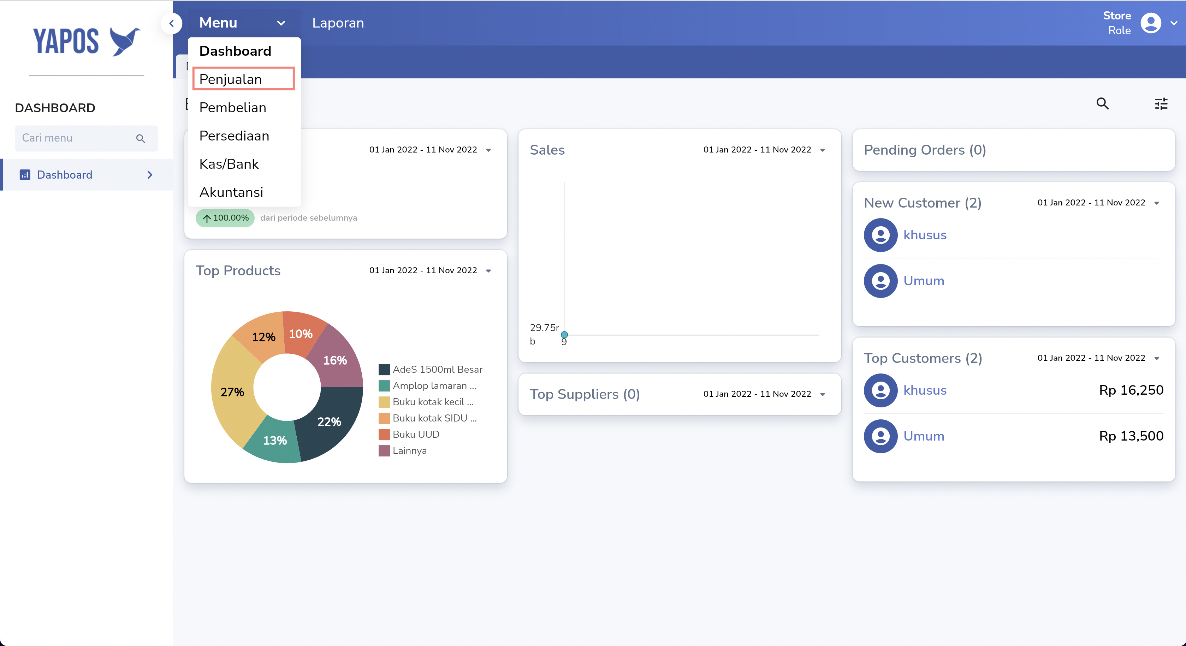Expand the user account chevron
The height and width of the screenshot is (646, 1186).
(1174, 23)
